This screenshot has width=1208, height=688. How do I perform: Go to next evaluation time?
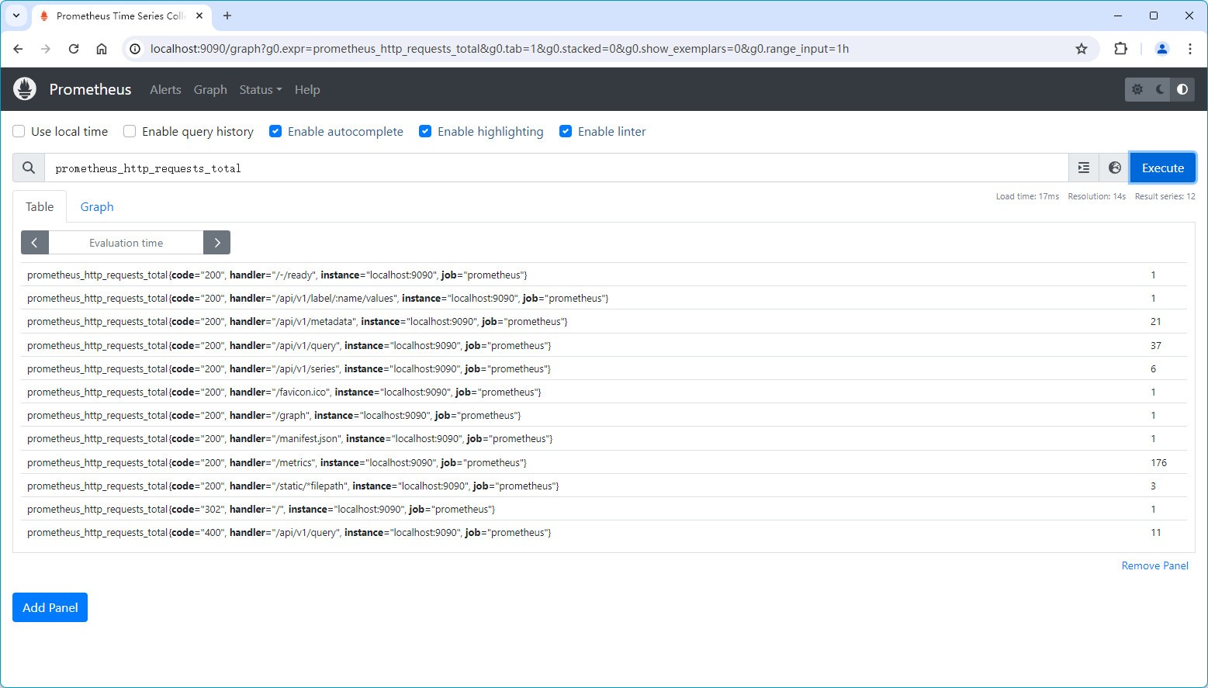tap(217, 243)
